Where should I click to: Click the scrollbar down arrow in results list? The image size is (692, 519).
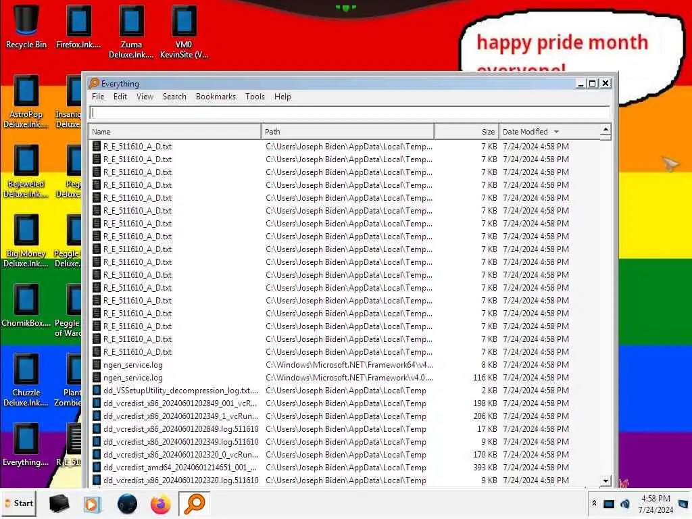pyautogui.click(x=605, y=480)
